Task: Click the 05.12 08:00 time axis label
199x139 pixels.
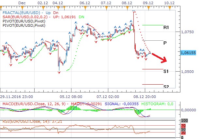Action: tap(71, 97)
